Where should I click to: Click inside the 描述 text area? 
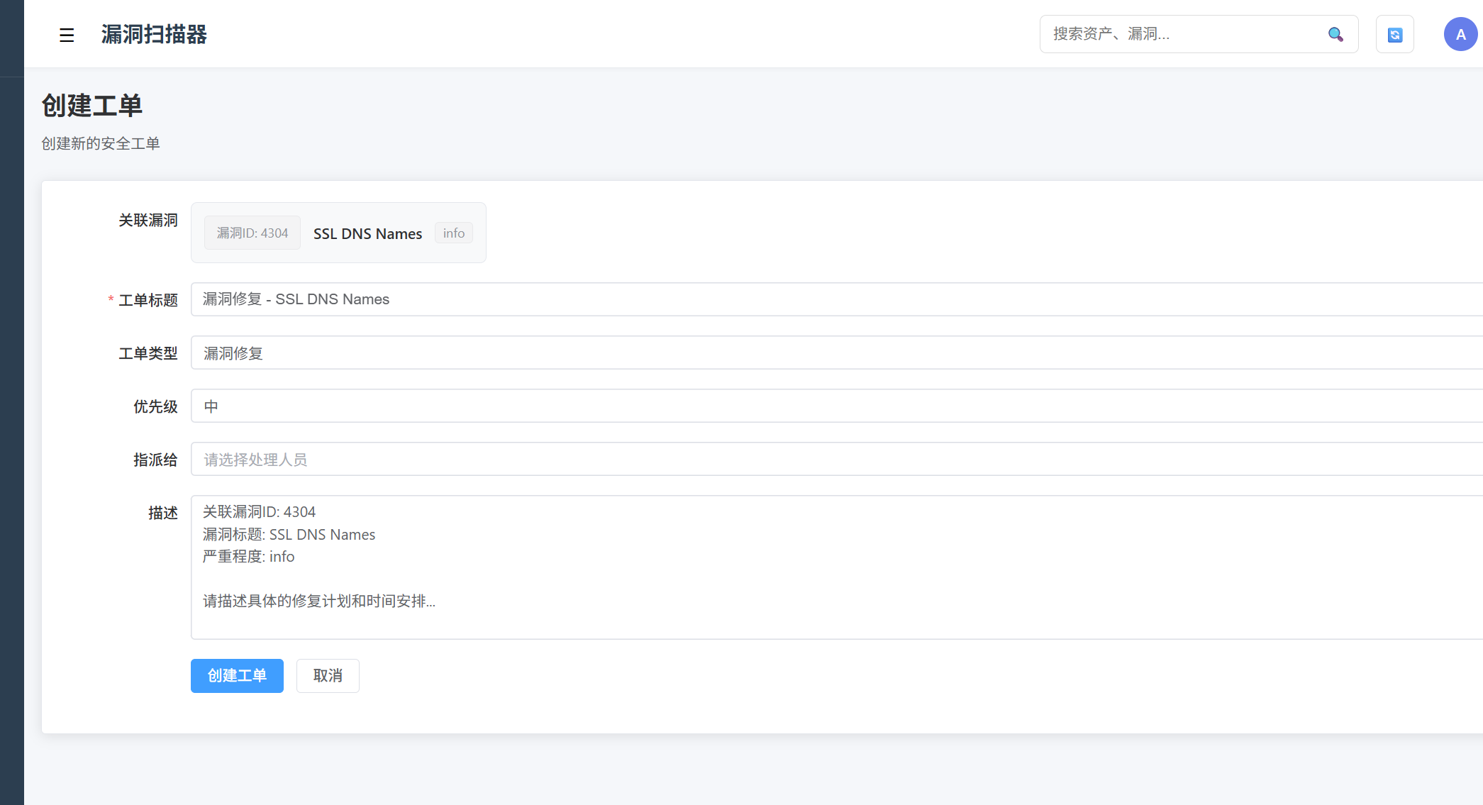pos(837,567)
